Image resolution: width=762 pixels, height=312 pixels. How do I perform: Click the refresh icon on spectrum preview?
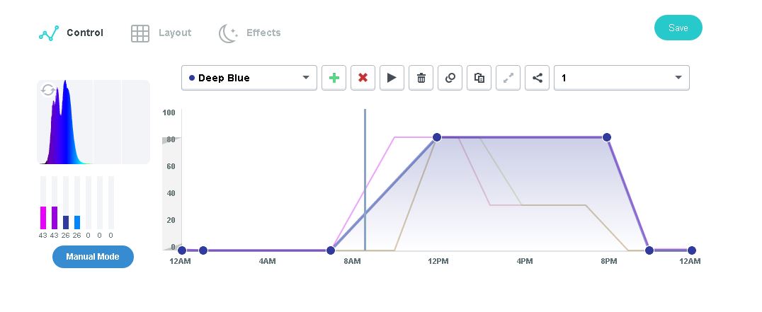click(47, 90)
